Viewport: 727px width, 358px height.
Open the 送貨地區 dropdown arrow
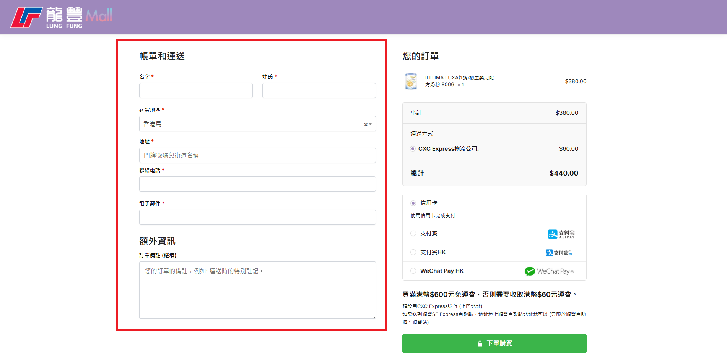pyautogui.click(x=370, y=124)
